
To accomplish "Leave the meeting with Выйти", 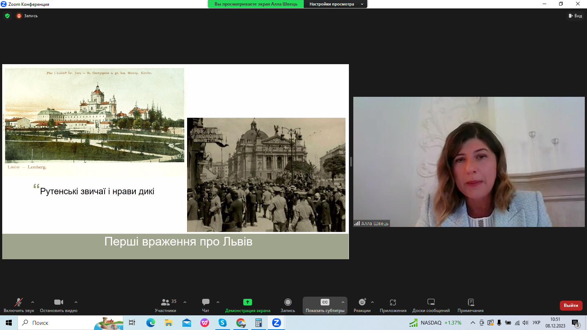I will [571, 305].
